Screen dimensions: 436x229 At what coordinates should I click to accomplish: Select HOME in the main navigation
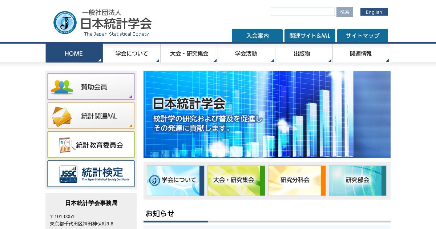click(74, 53)
